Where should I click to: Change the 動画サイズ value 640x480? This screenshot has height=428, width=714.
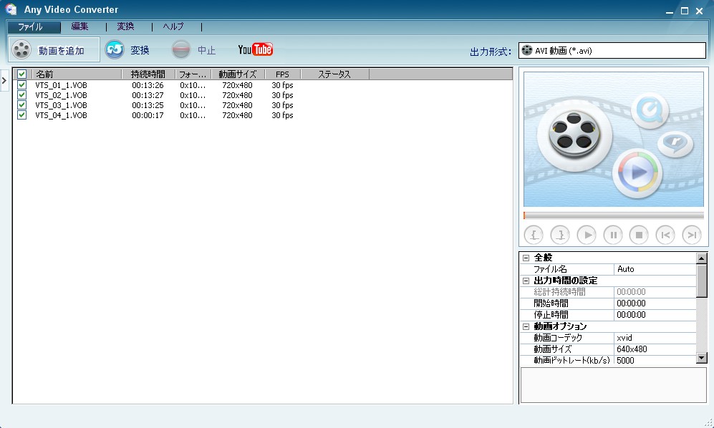[x=655, y=349]
